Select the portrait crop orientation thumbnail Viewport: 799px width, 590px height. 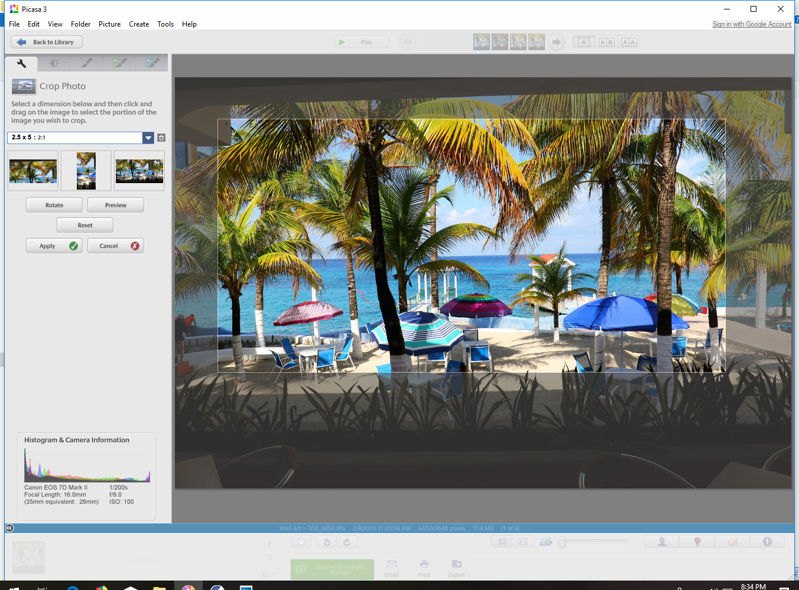coord(86,171)
